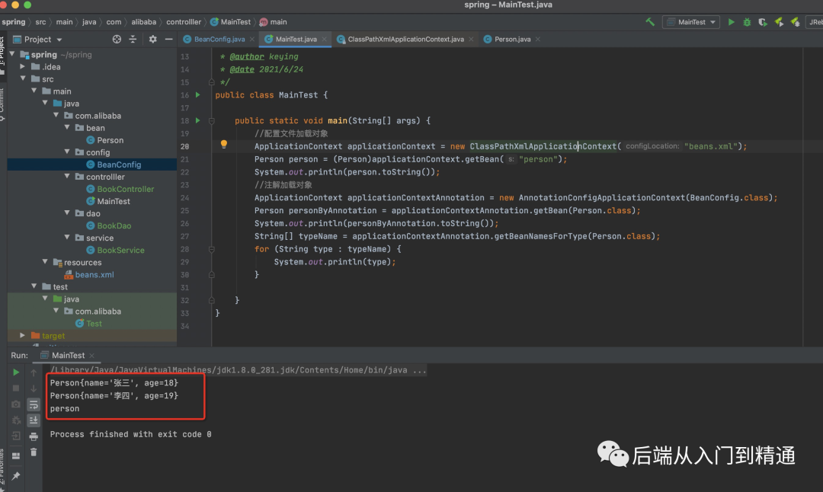Click the dump threads camera icon
The width and height of the screenshot is (823, 492).
pyautogui.click(x=16, y=404)
